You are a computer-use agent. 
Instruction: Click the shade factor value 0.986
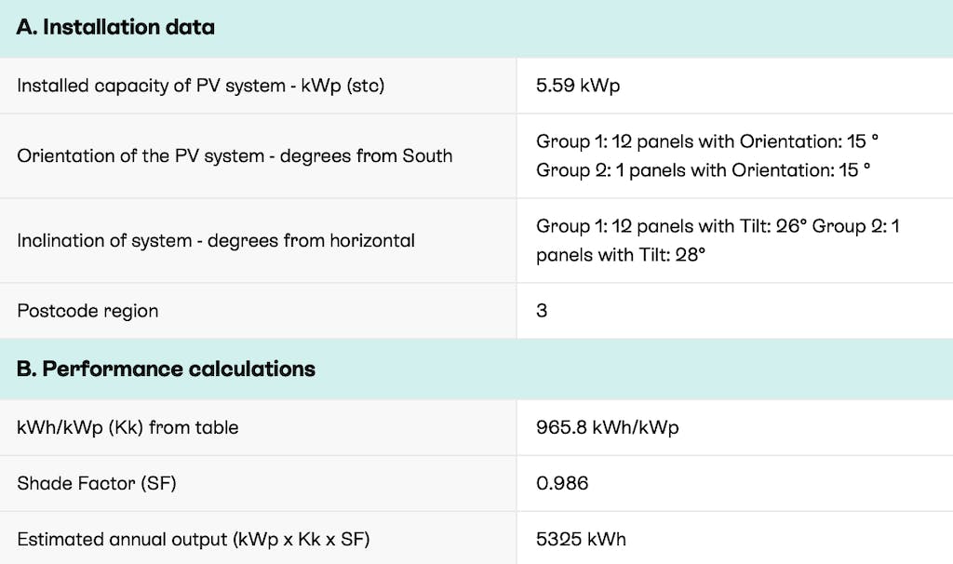tap(562, 484)
